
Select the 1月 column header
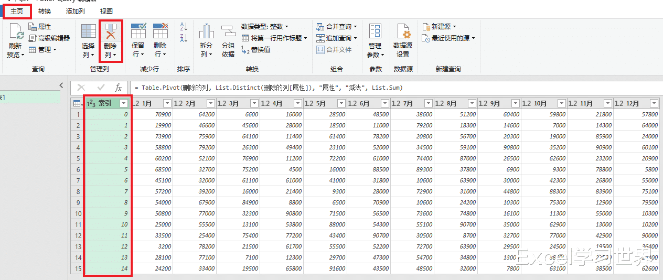152,103
